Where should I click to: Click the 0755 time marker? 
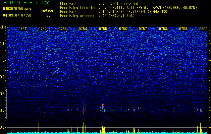coord(103,29)
